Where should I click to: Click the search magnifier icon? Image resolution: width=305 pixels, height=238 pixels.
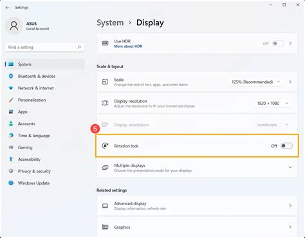coord(79,47)
